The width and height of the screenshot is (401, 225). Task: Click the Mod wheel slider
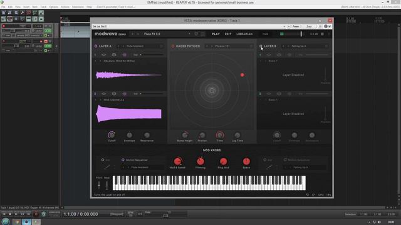(x=107, y=185)
